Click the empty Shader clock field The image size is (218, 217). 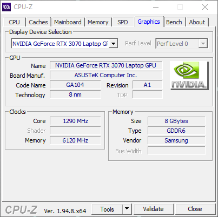click(x=75, y=131)
